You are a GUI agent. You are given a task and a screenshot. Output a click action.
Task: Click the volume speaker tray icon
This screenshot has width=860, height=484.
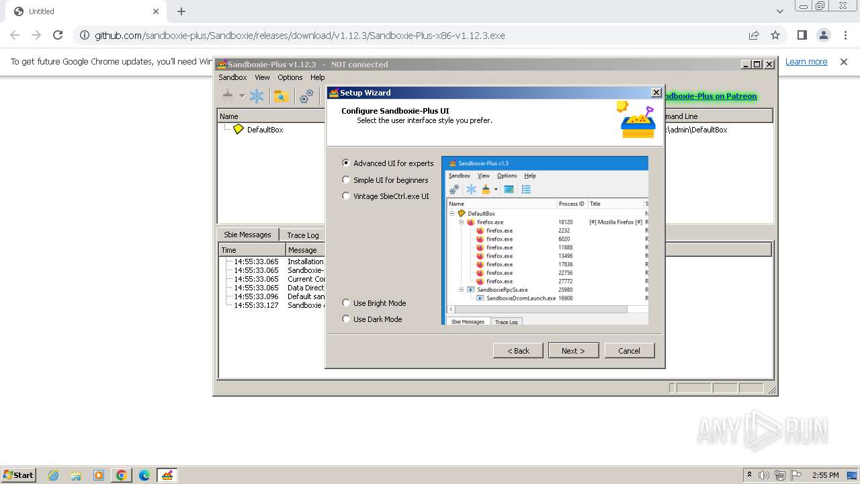(x=764, y=475)
